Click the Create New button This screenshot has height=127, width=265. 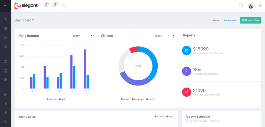250,20
